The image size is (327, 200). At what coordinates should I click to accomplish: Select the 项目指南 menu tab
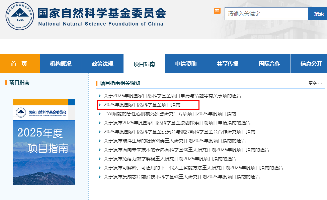[x=144, y=64]
